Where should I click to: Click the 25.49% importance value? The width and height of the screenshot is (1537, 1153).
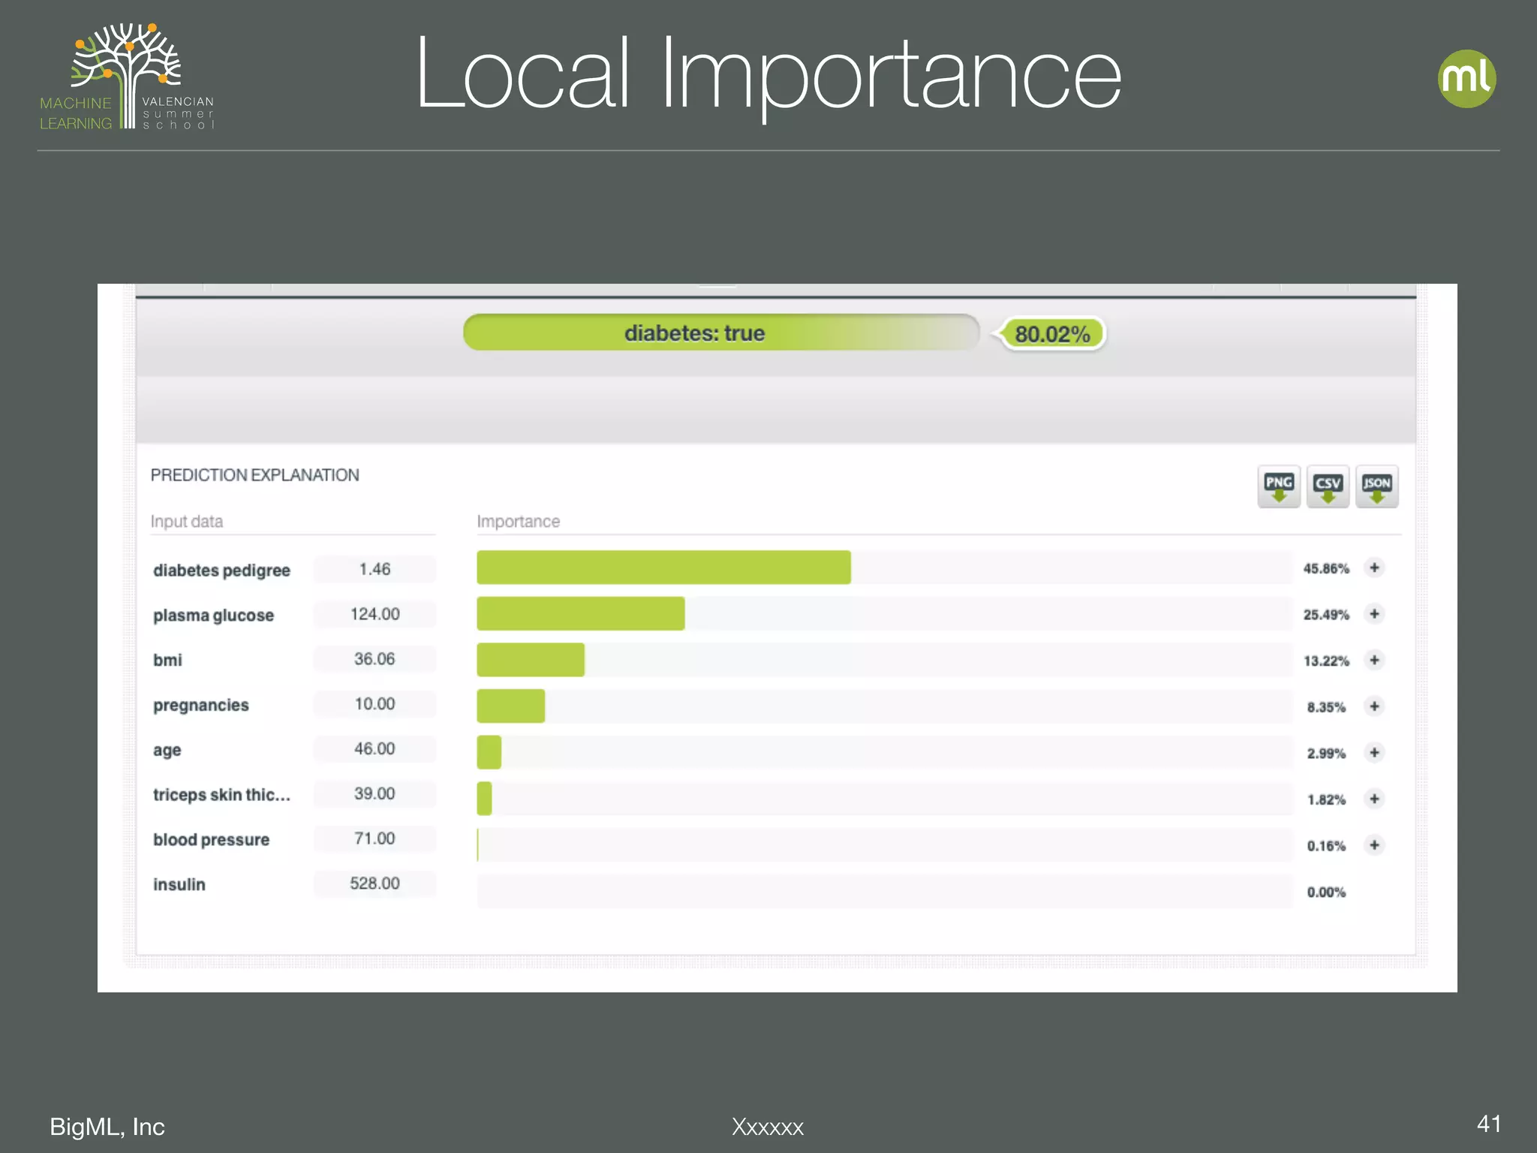click(x=1326, y=615)
